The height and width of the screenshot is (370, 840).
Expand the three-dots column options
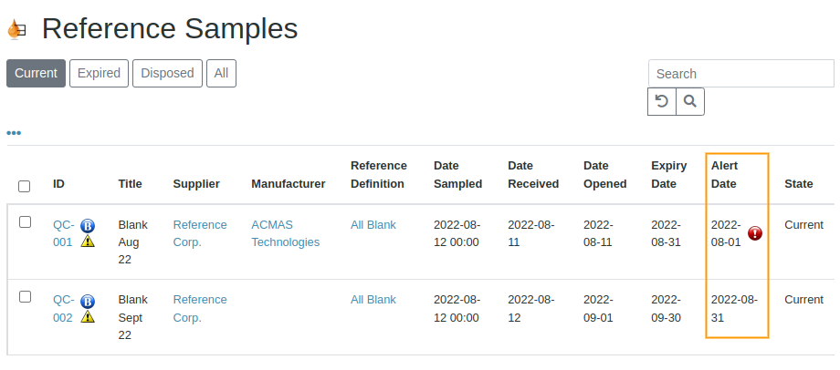[x=14, y=133]
